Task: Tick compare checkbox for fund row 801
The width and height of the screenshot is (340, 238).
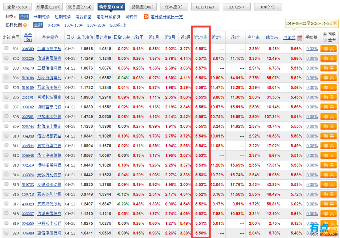Action: tap(7, 48)
